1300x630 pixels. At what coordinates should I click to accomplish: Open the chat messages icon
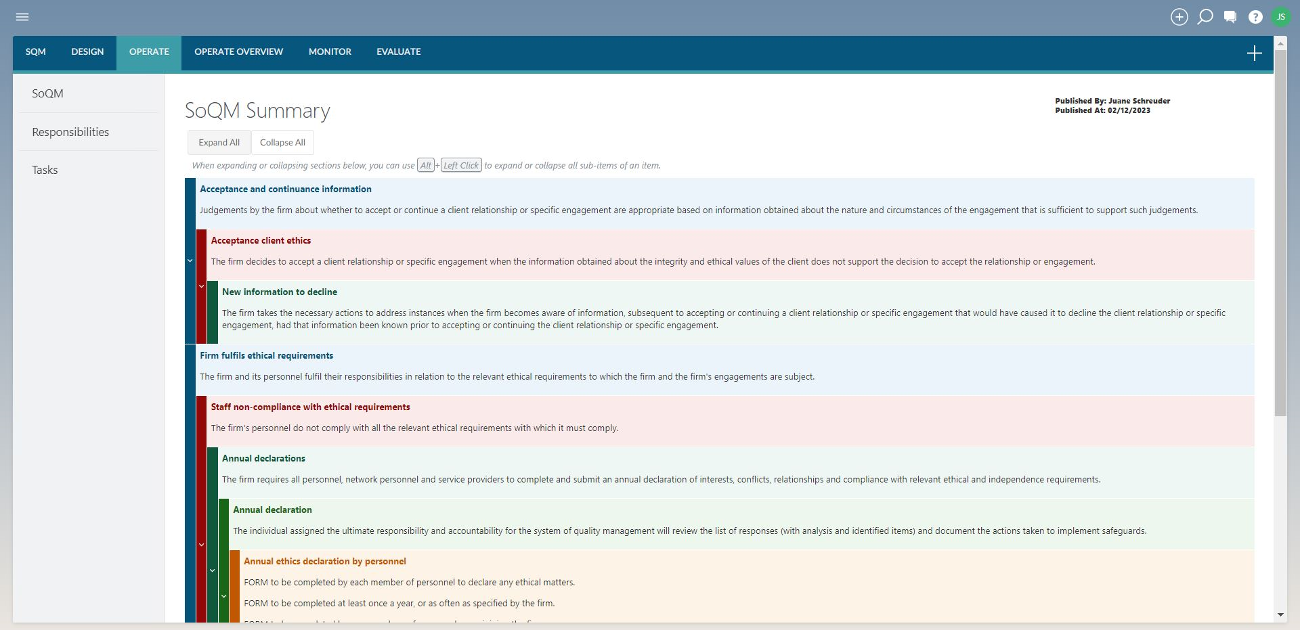[x=1230, y=17]
